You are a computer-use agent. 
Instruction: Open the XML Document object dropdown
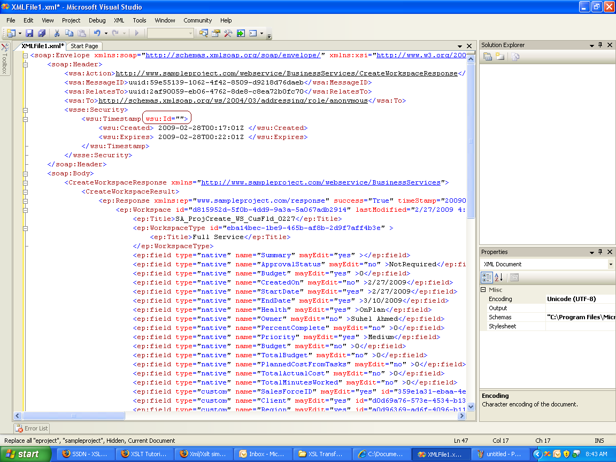point(611,264)
